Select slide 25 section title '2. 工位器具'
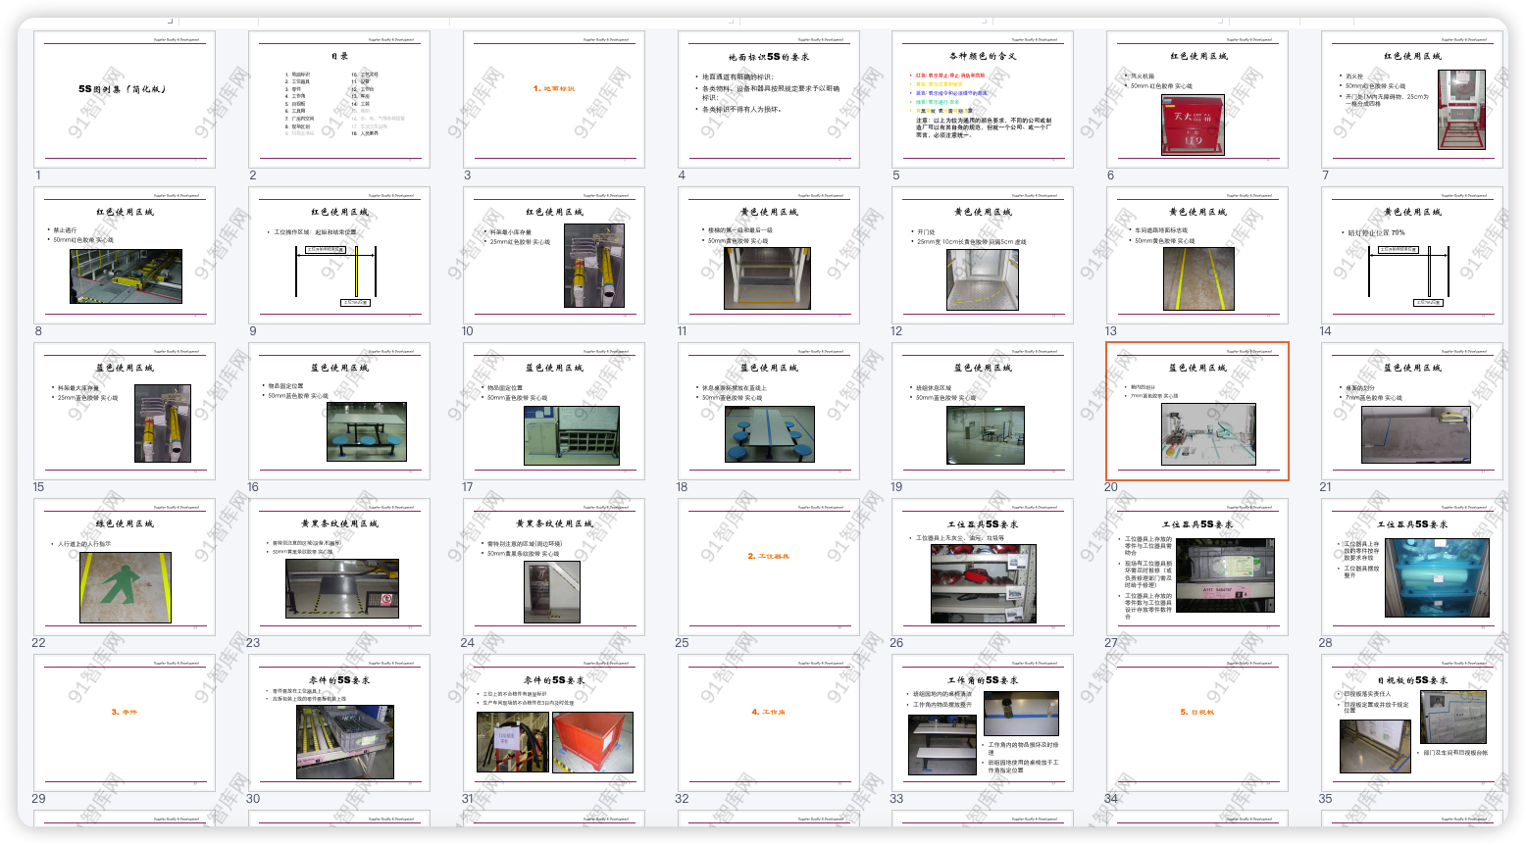This screenshot has width=1526, height=845. tap(768, 567)
